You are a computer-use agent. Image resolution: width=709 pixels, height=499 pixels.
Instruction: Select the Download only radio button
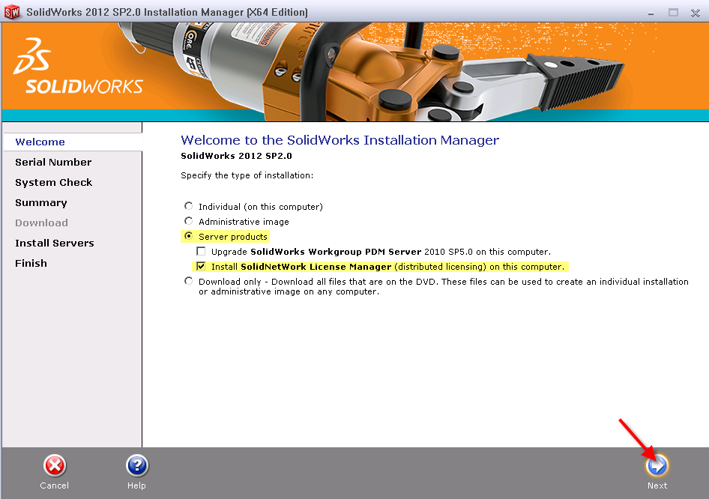tap(188, 282)
